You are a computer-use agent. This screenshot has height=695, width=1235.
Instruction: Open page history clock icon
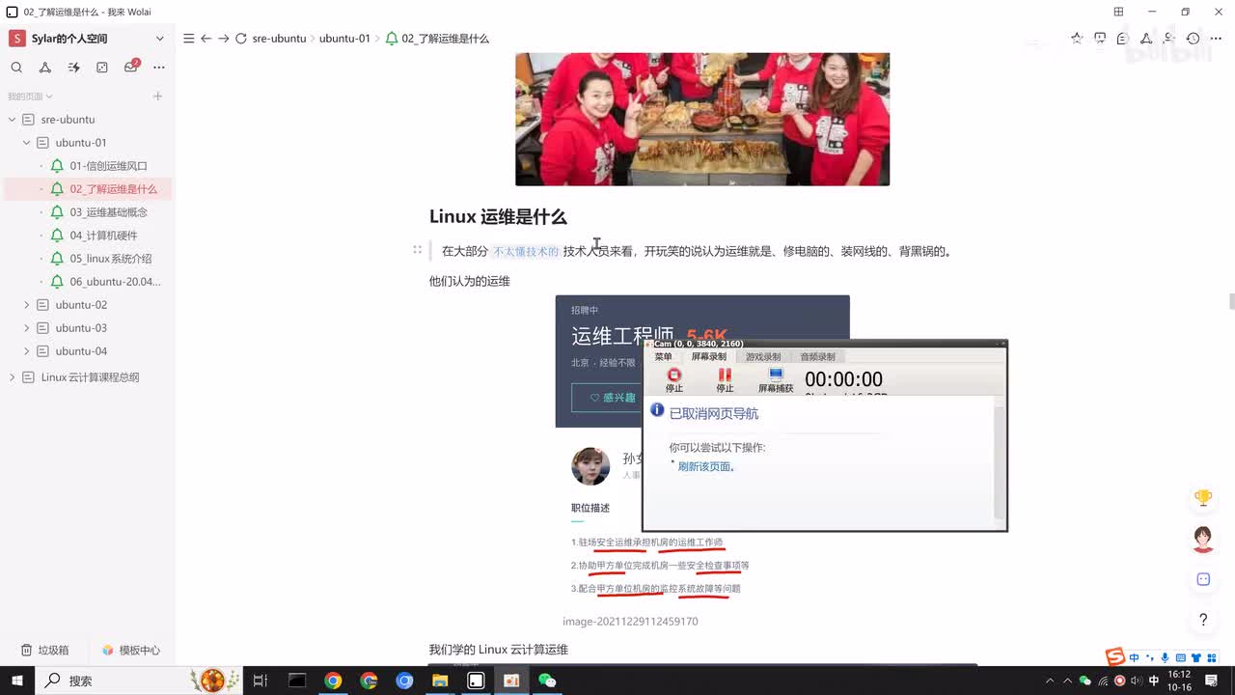pos(1194,39)
